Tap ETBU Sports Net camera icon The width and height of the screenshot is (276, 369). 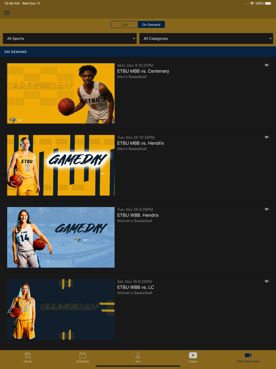(x=248, y=355)
